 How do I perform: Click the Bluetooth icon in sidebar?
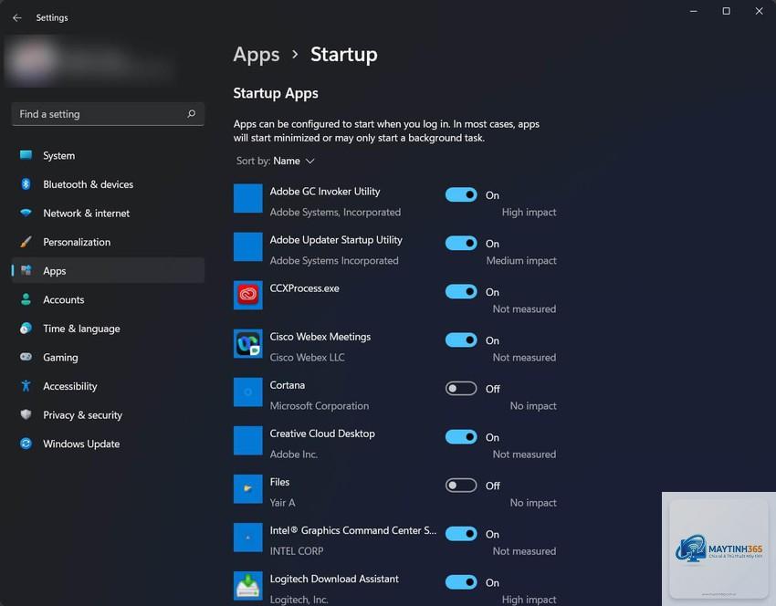(26, 184)
